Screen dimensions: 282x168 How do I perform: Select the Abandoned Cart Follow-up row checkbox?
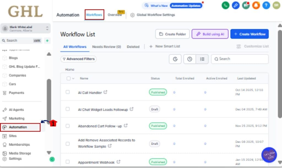(x=67, y=126)
